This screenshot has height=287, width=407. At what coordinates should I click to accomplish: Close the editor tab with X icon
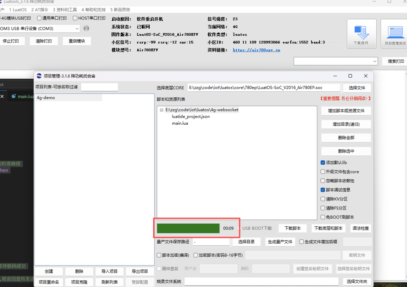coord(2,96)
